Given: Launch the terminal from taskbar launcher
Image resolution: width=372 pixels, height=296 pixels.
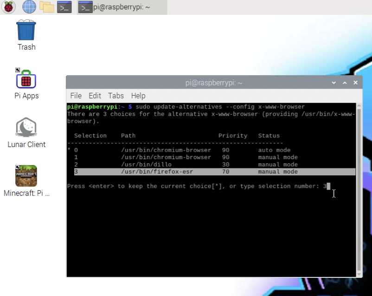Looking at the screenshot, I should click(x=64, y=7).
